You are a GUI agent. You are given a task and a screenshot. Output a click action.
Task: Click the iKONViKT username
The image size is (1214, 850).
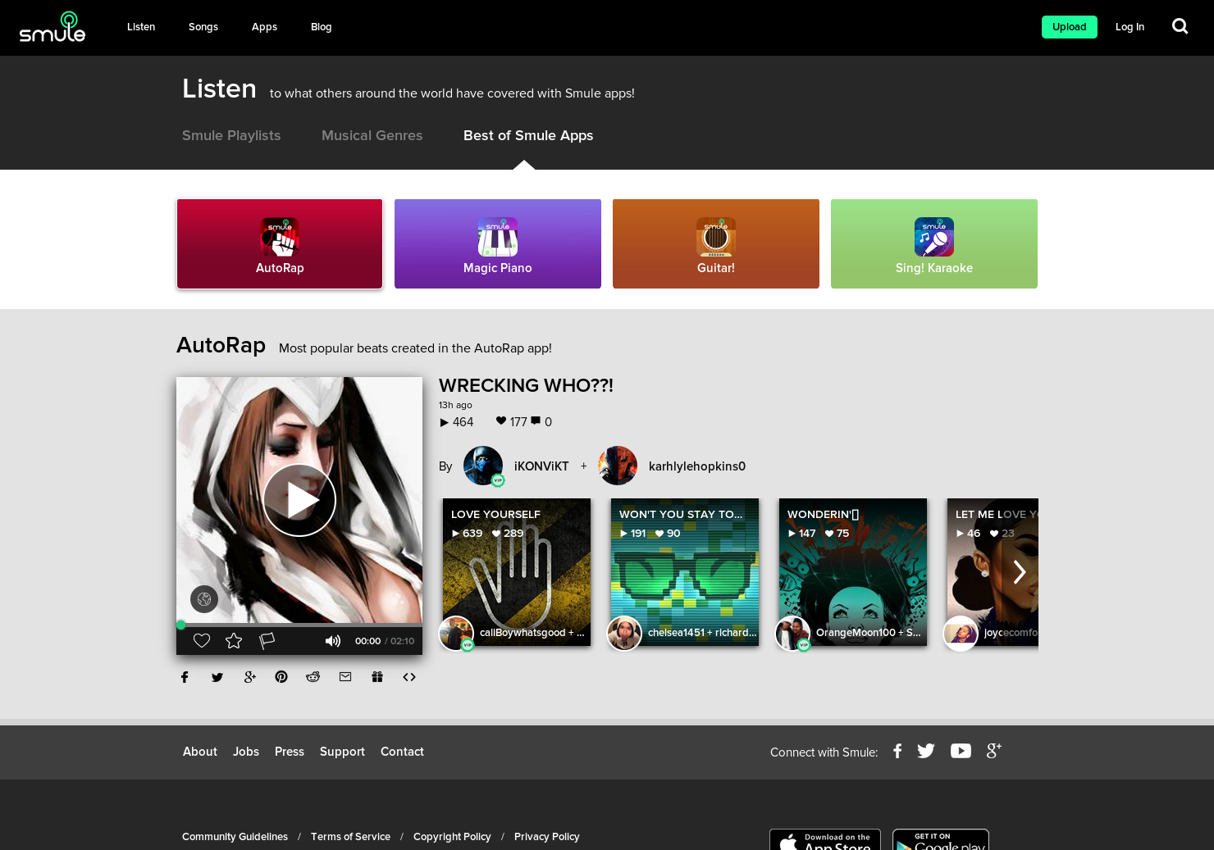[x=541, y=466]
